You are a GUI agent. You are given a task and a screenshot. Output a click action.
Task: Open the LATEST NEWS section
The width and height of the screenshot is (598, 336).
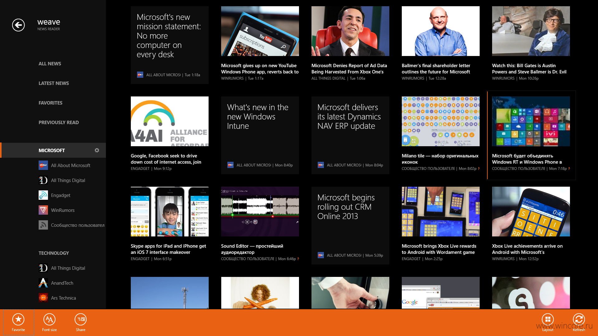[x=54, y=83]
